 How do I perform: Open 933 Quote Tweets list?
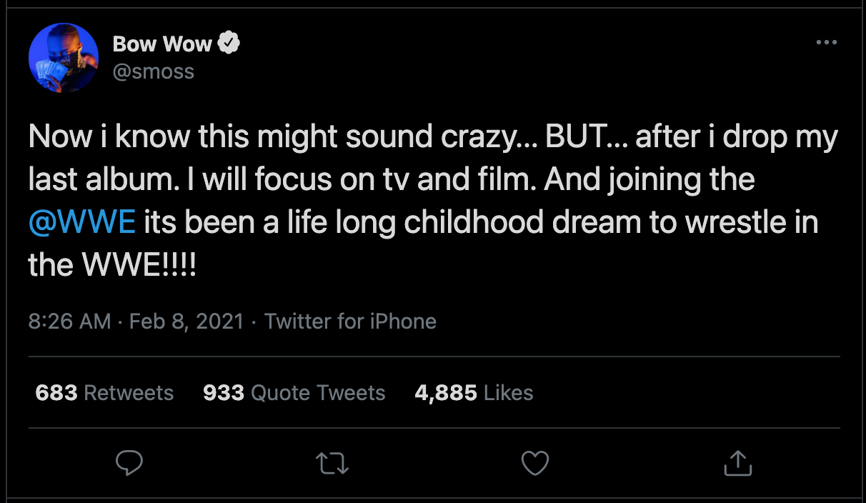[x=294, y=392]
